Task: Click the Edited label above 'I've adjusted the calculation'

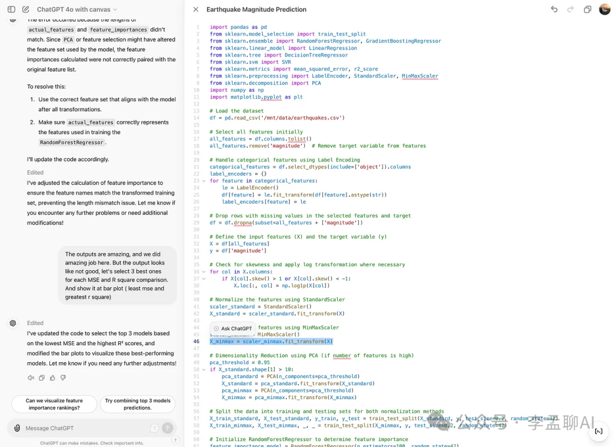Action: coord(35,172)
